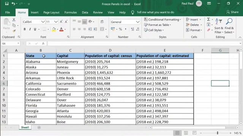Increase the cell indent
Screen dimensions: 243x136
95,29
